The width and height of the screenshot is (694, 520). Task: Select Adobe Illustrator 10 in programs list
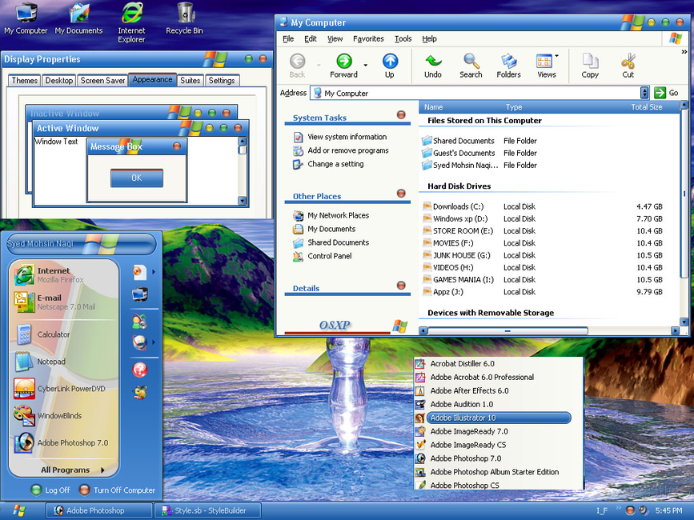499,418
